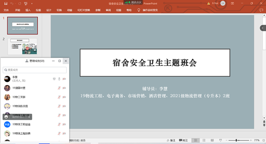Screen dimensions: 266x144
Task: Unmute the 19物工 member's microphone
Action: click(x=59, y=97)
